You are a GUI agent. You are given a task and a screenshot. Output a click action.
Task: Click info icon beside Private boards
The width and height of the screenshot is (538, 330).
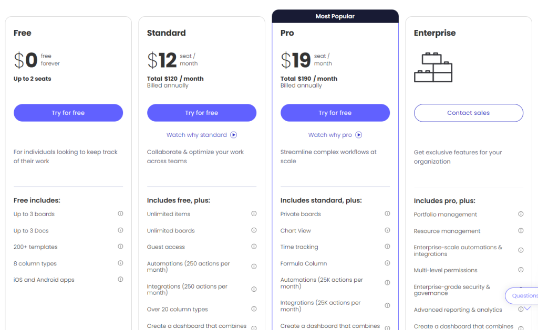point(387,214)
